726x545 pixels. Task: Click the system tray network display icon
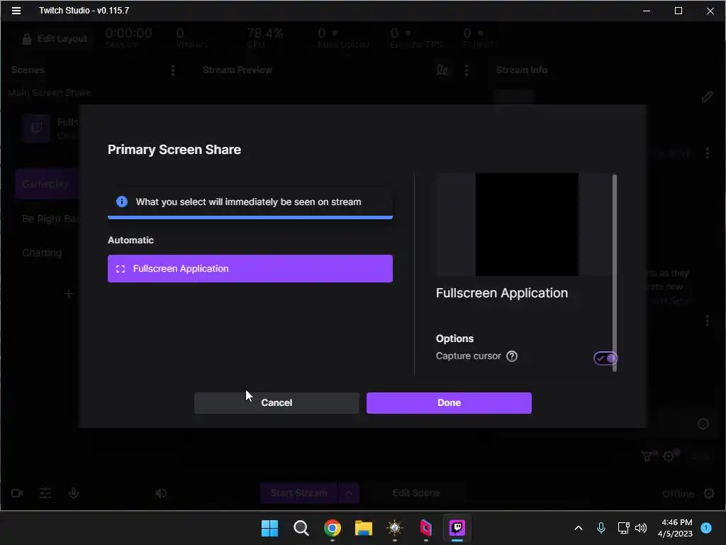623,528
